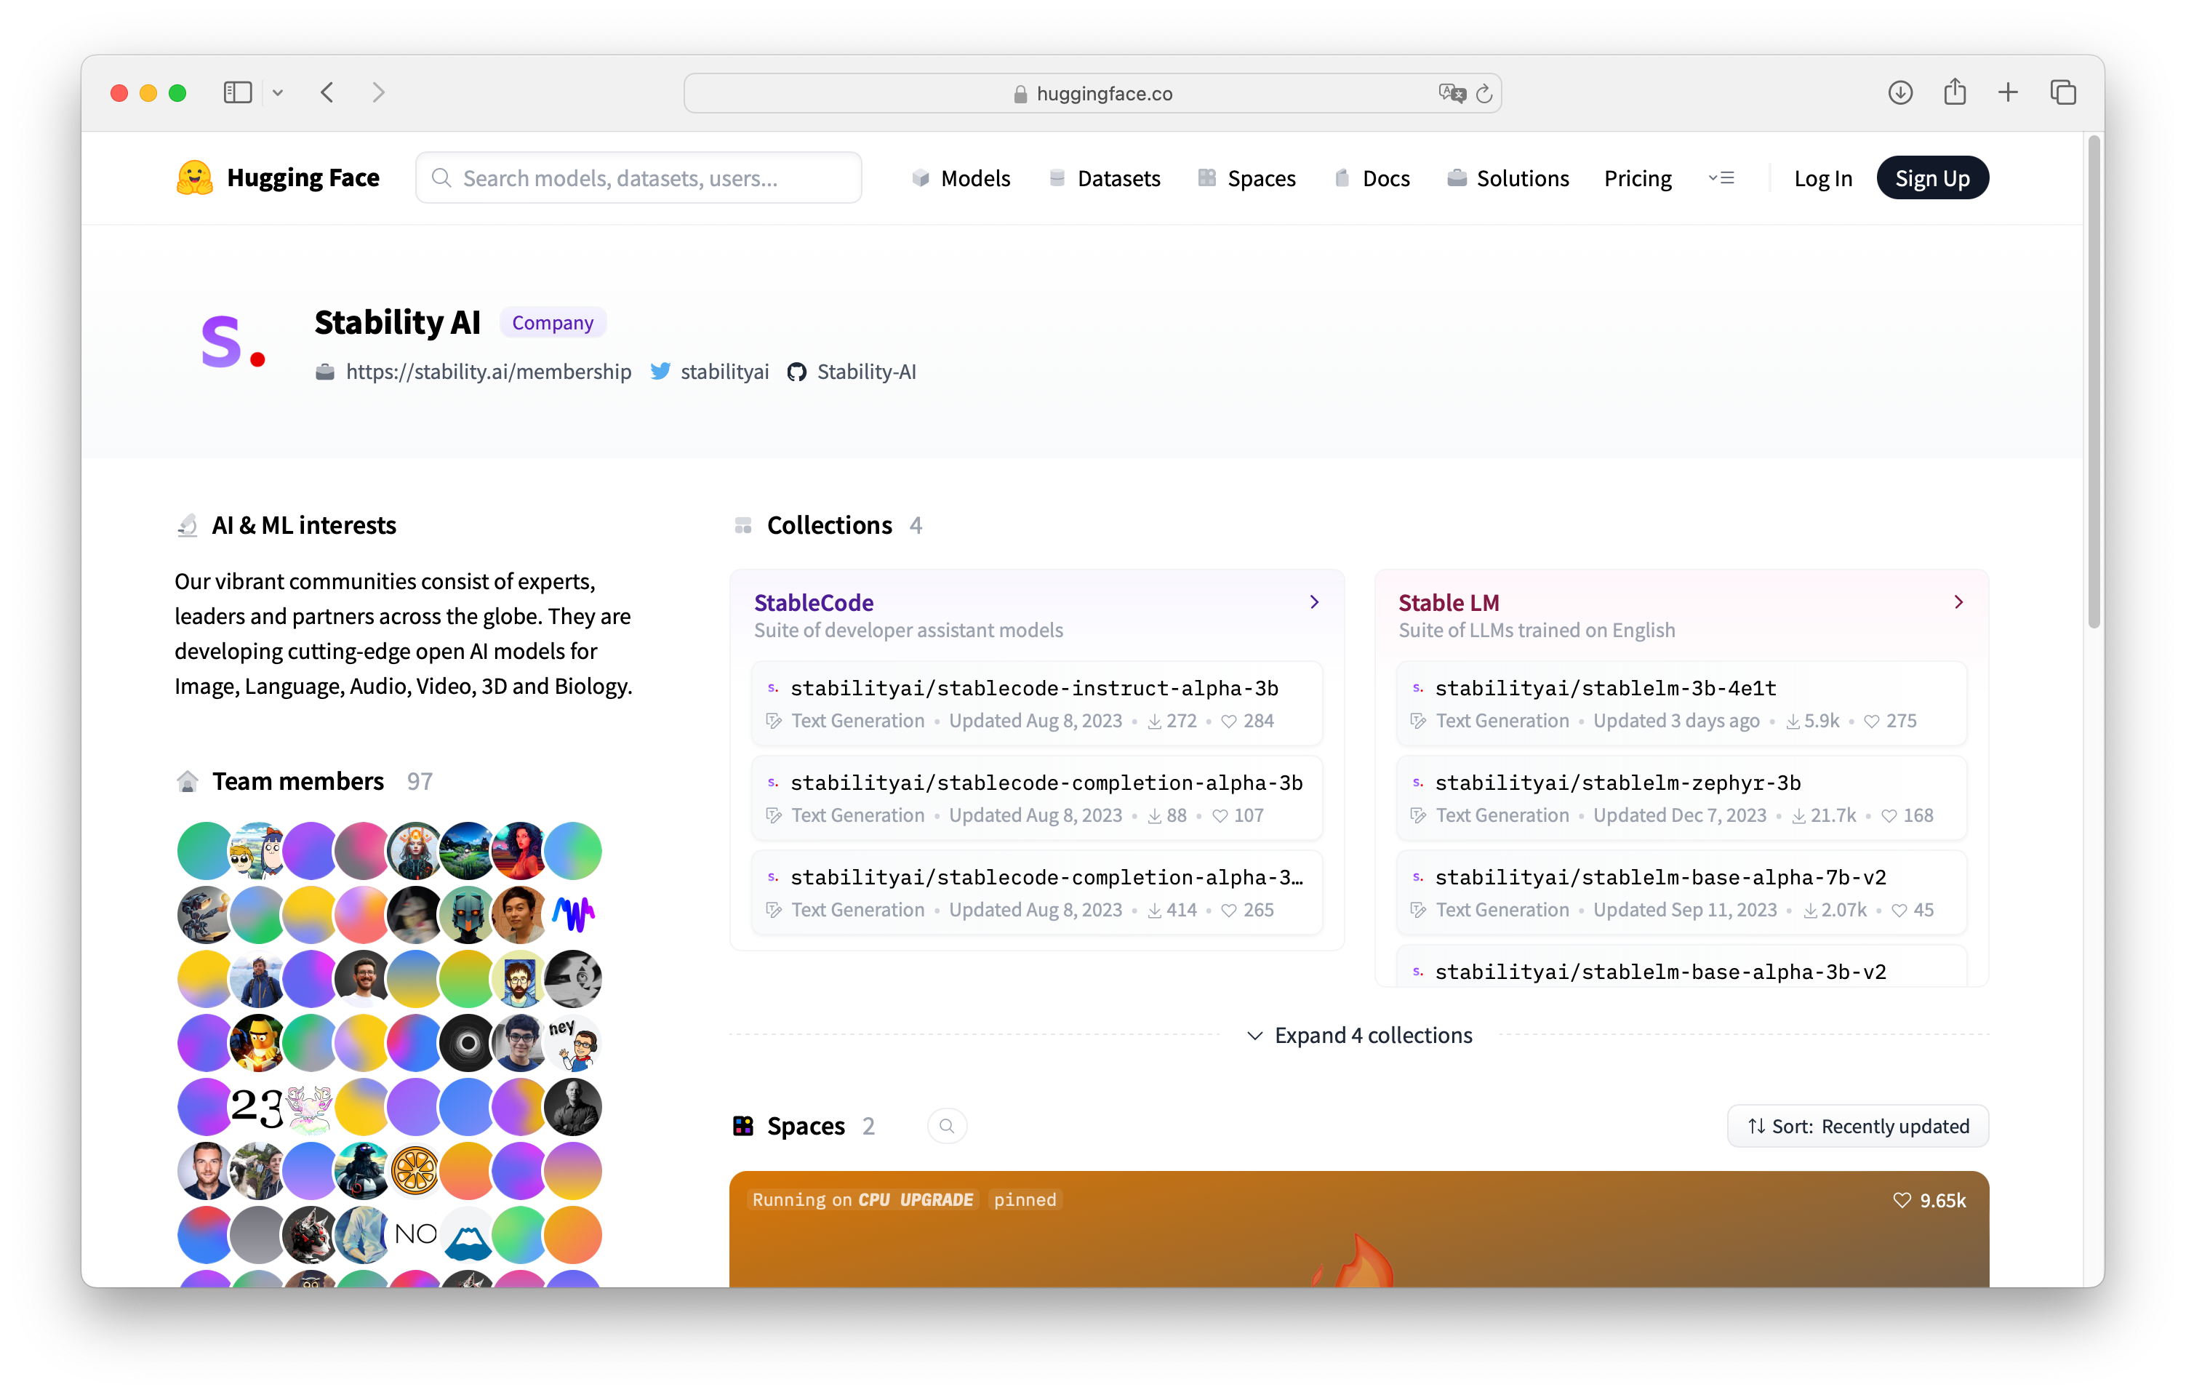This screenshot has height=1395, width=2186.
Task: Open the sidebar dropdown chevron in Safari toolbar
Action: point(278,92)
